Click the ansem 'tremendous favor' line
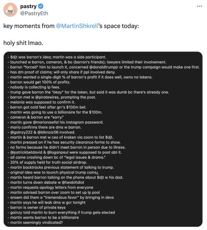This screenshot has height=230, width=207. pos(60,198)
